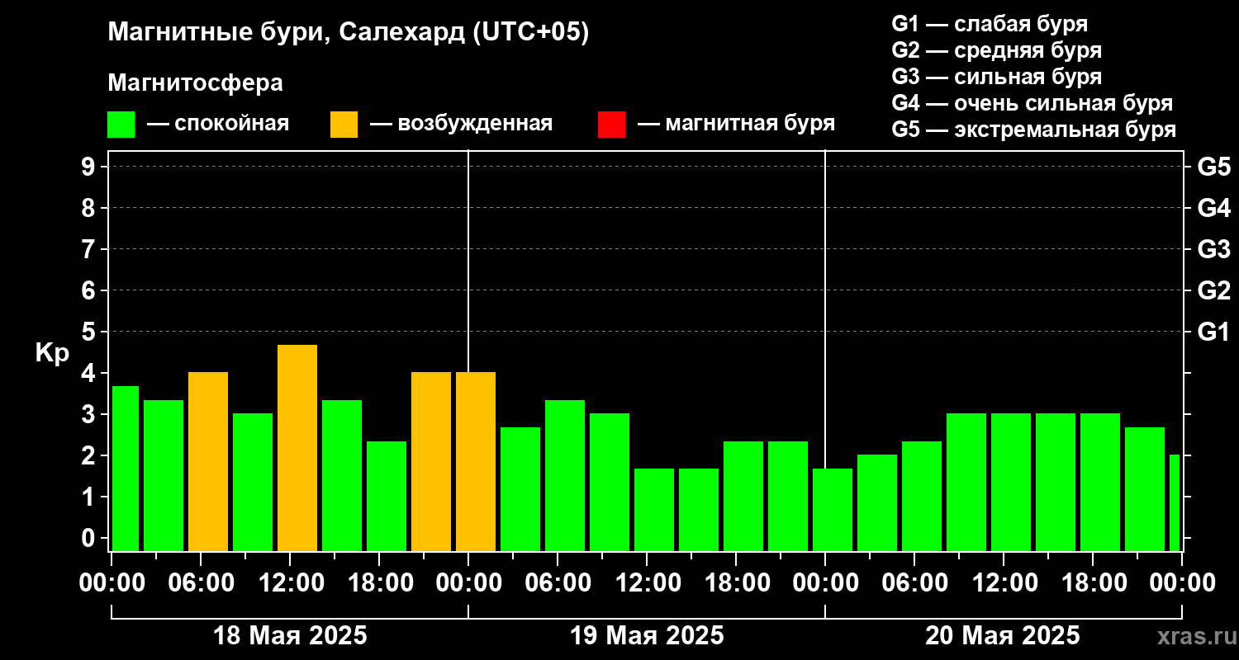Click the red 'магнитная буря' legend swatch
This screenshot has height=660, width=1239.
[611, 125]
